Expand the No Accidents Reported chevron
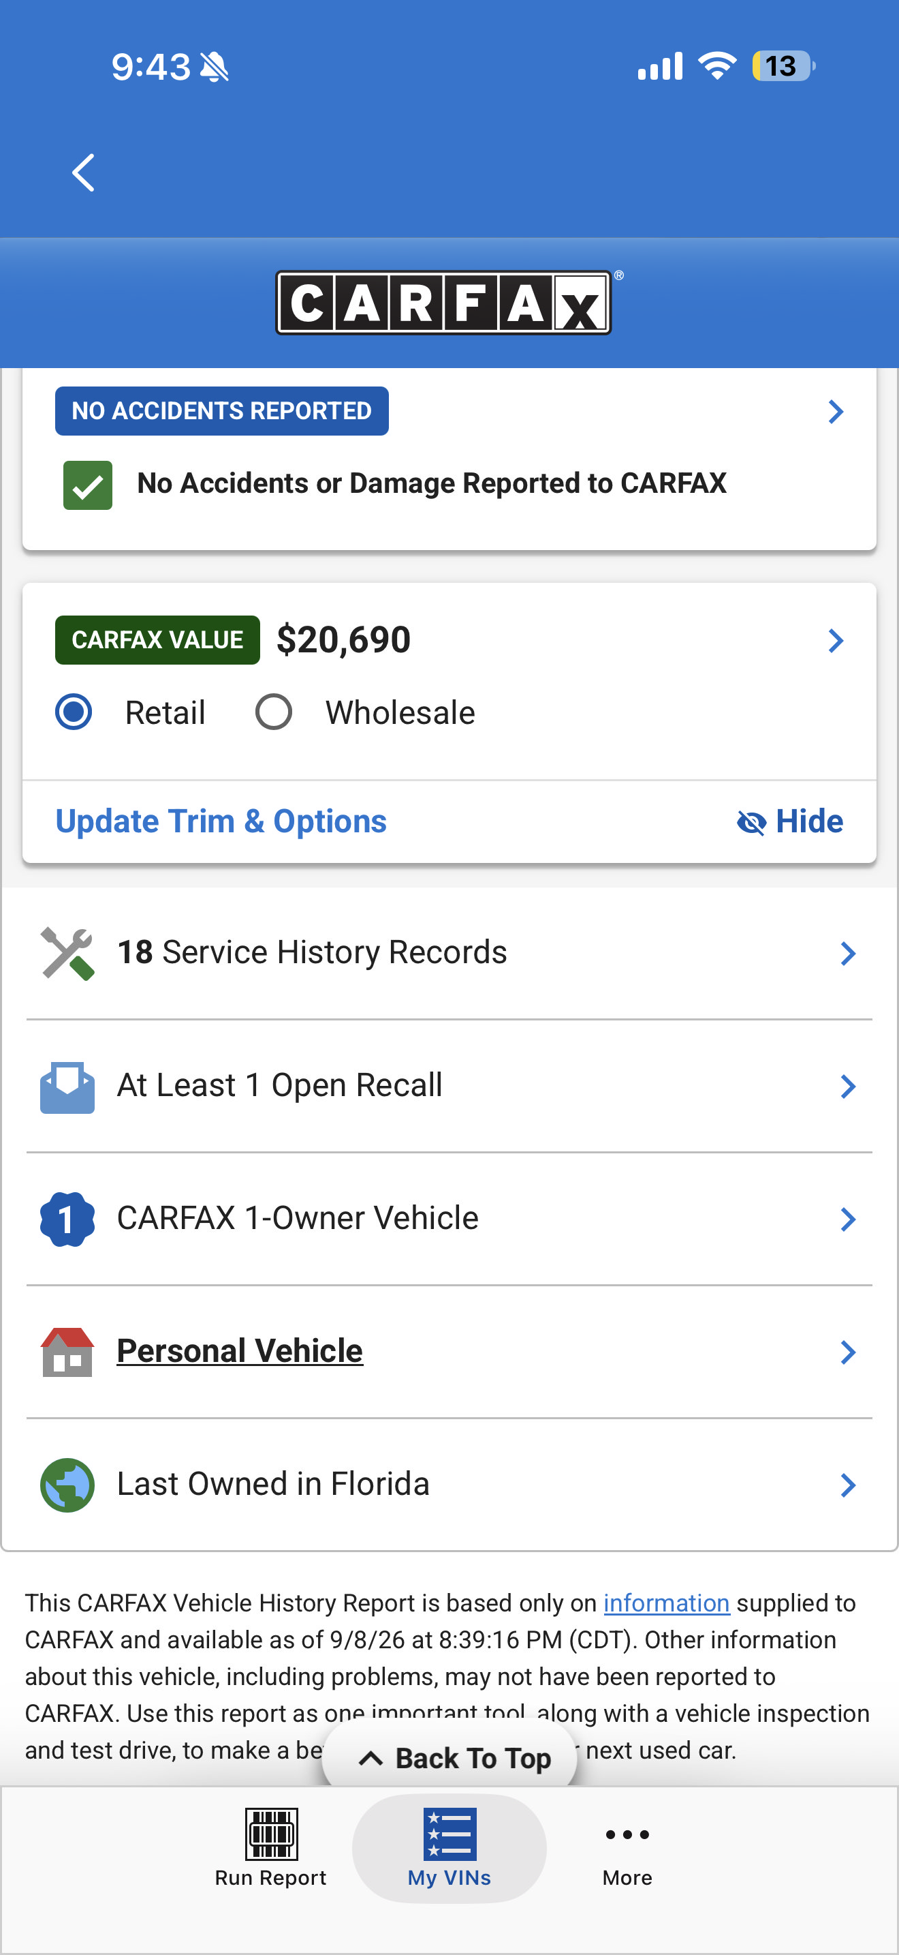This screenshot has height=1955, width=899. point(836,411)
